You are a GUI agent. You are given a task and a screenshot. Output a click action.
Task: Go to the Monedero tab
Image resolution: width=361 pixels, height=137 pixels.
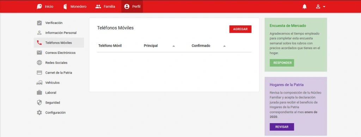75,7
